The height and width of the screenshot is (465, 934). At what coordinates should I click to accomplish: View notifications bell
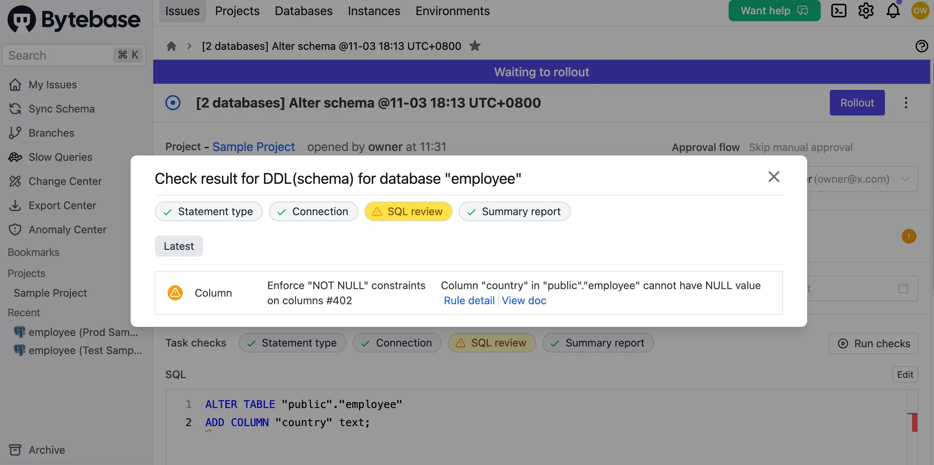pos(893,11)
